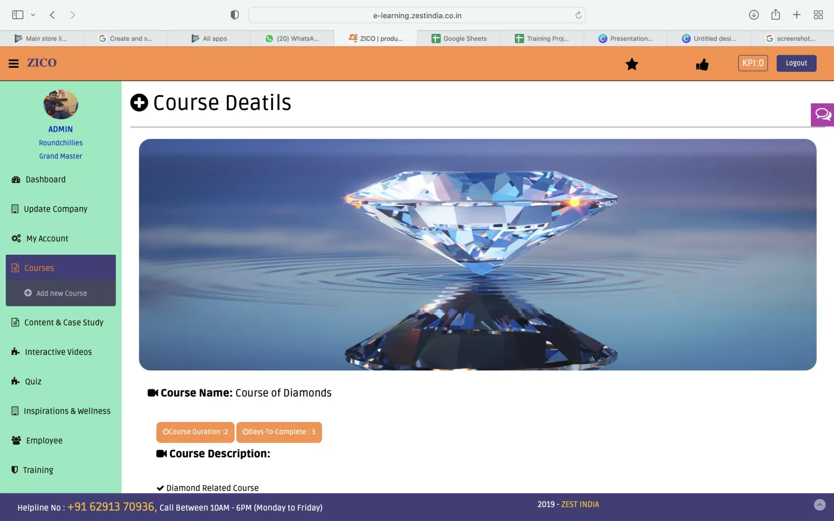Click the star favorites icon in header

(x=632, y=64)
